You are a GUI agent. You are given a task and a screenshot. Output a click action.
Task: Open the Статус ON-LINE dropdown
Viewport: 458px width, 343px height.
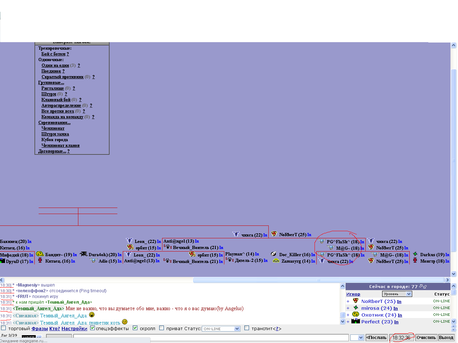click(x=221, y=329)
